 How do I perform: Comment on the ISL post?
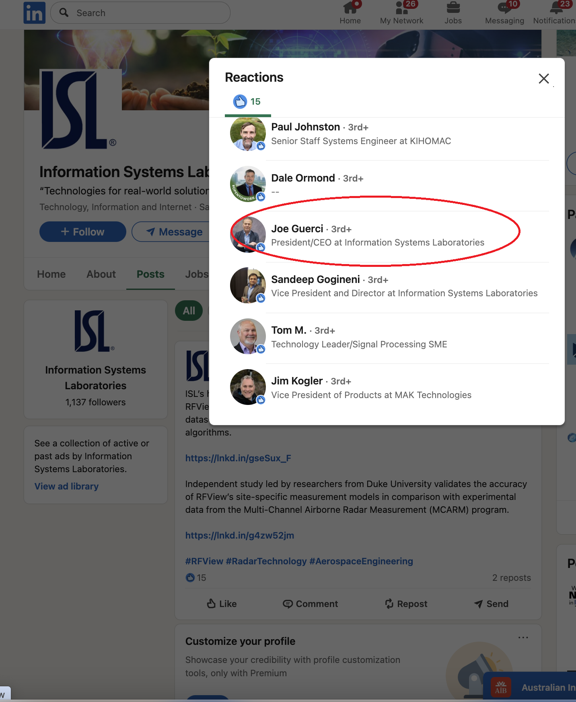[310, 604]
